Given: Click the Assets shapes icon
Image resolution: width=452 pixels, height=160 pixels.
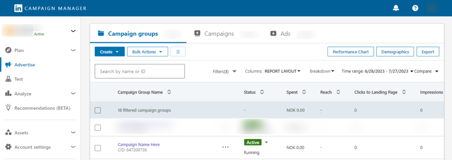Looking at the screenshot, I should (8, 133).
